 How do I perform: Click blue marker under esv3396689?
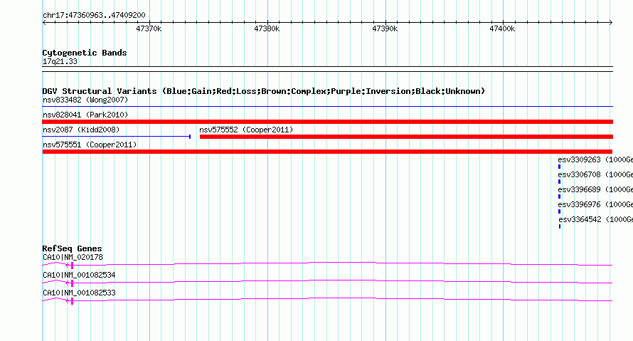pos(559,196)
